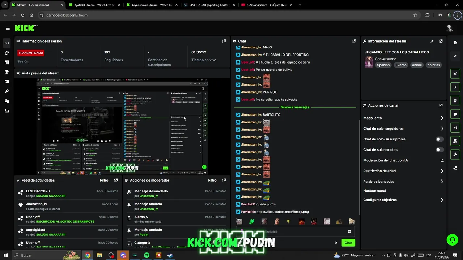Click the chinitas tag
463x260 pixels.
click(x=434, y=65)
